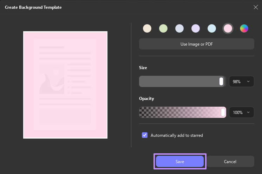This screenshot has height=174, width=262.
Task: Click the Size label
Action: pyautogui.click(x=143, y=68)
